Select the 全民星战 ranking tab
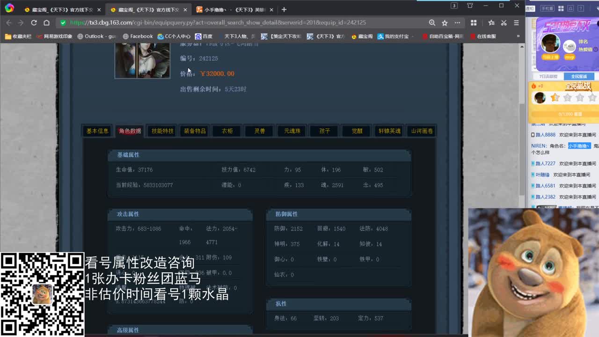Viewport: 599px width, 337px height. pyautogui.click(x=578, y=76)
